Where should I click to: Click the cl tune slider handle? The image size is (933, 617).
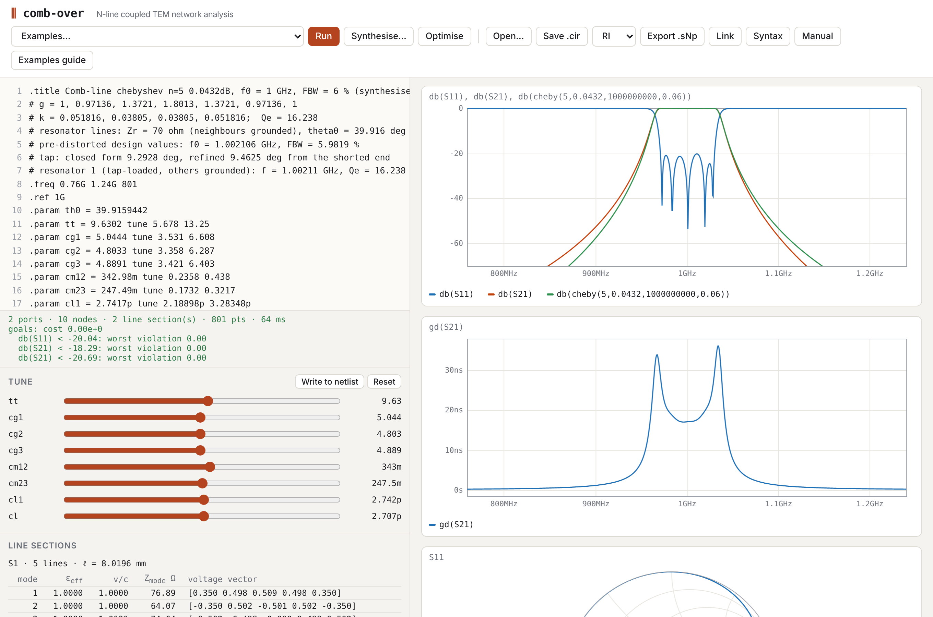coord(203,516)
